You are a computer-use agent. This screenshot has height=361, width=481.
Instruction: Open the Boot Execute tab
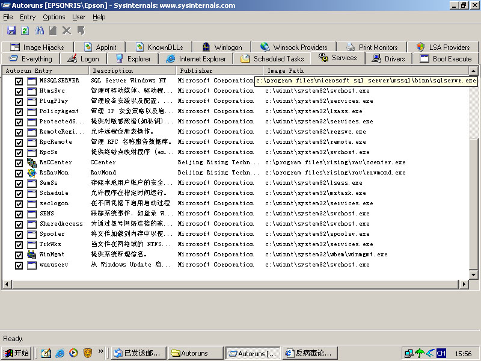pos(446,58)
